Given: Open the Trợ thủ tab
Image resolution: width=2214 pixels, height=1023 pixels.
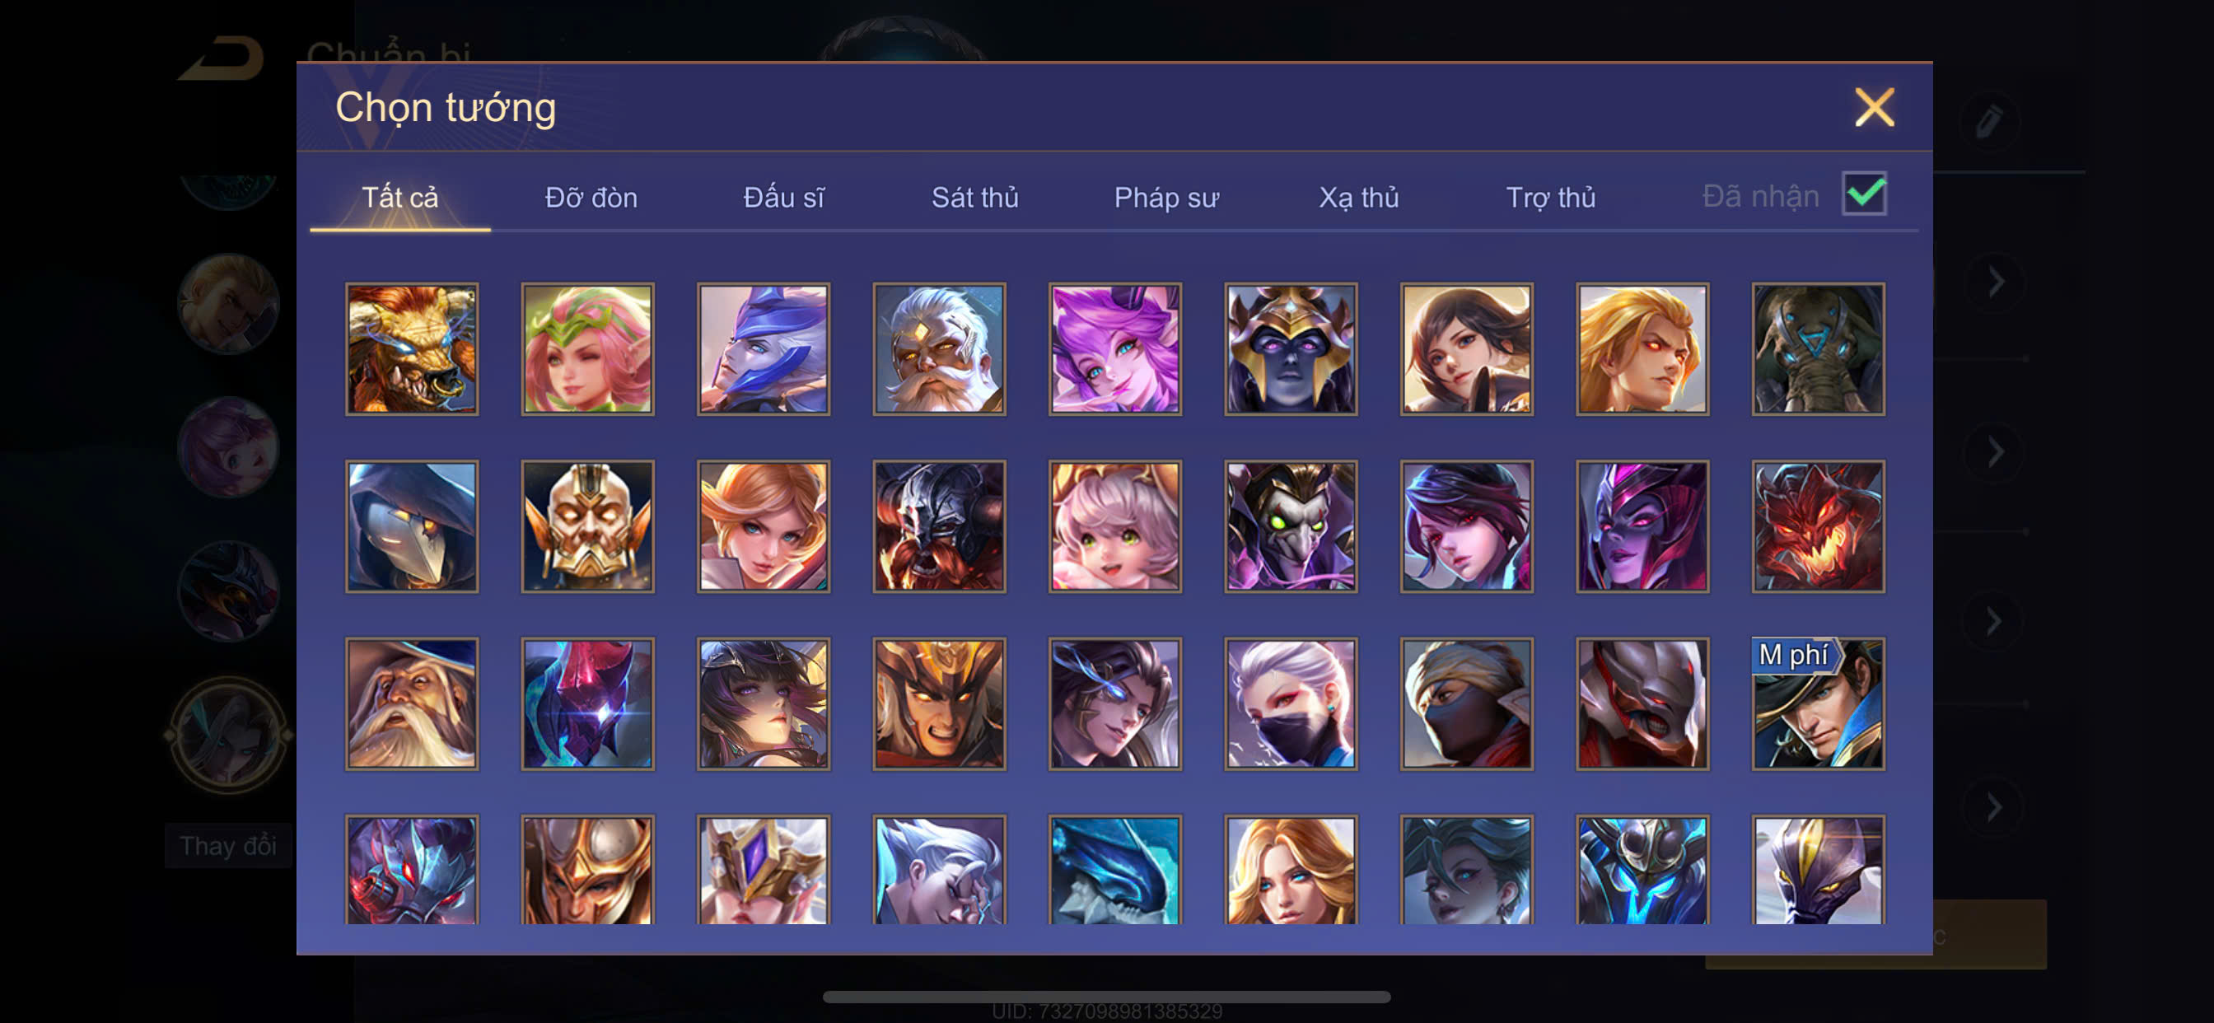Looking at the screenshot, I should [1550, 198].
